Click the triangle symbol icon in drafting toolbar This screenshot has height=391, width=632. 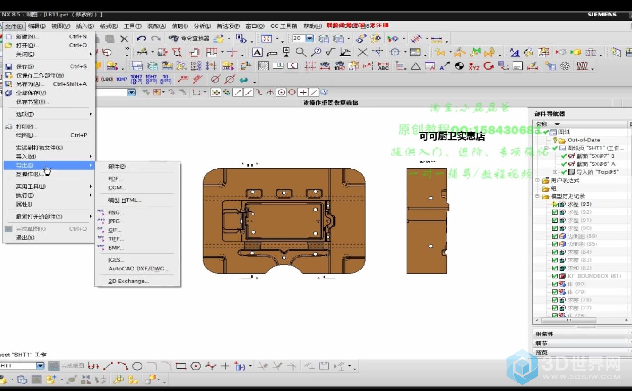[x=415, y=66]
